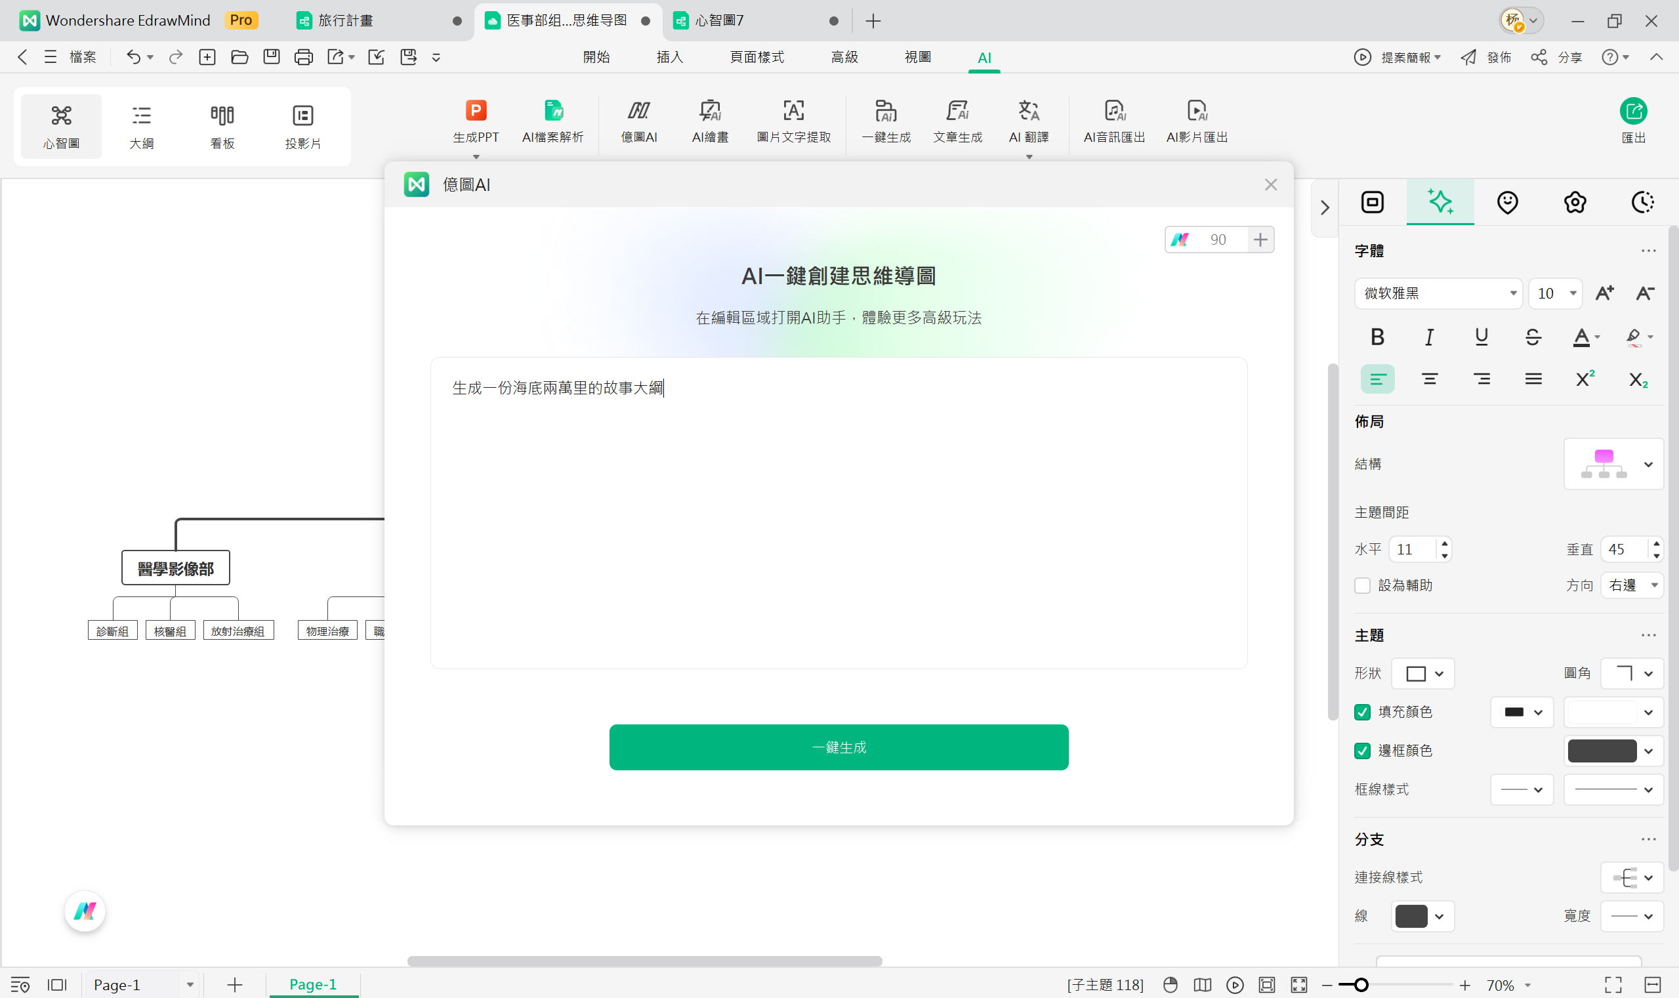
Task: Open the 心智圖7 document tab
Action: pyautogui.click(x=719, y=21)
